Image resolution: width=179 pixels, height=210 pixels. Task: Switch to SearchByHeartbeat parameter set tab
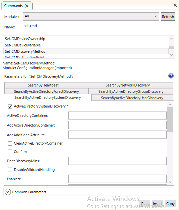coord(43,85)
